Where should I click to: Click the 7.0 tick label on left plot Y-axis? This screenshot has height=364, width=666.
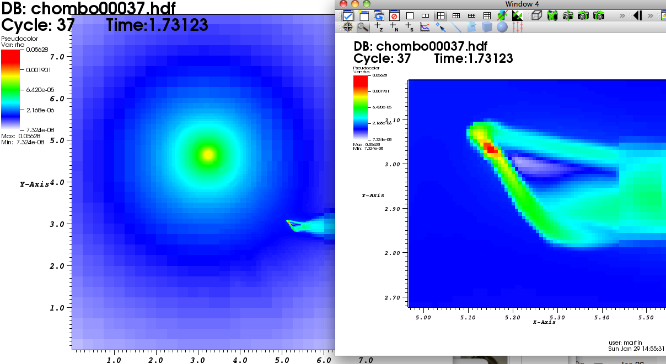point(58,57)
